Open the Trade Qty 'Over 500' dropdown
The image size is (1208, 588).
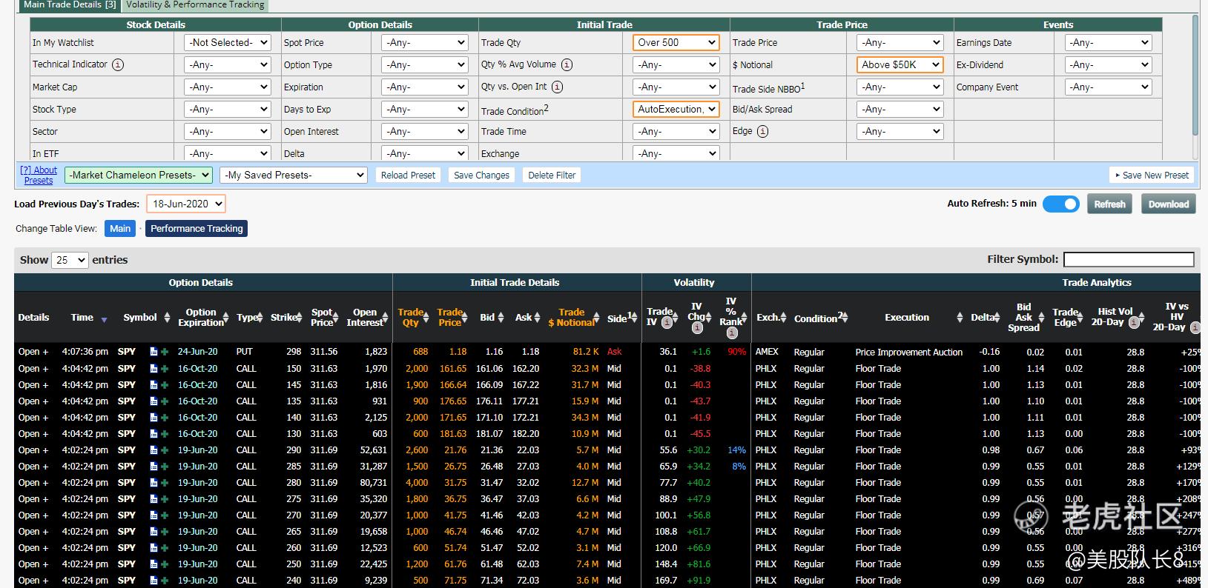click(676, 42)
